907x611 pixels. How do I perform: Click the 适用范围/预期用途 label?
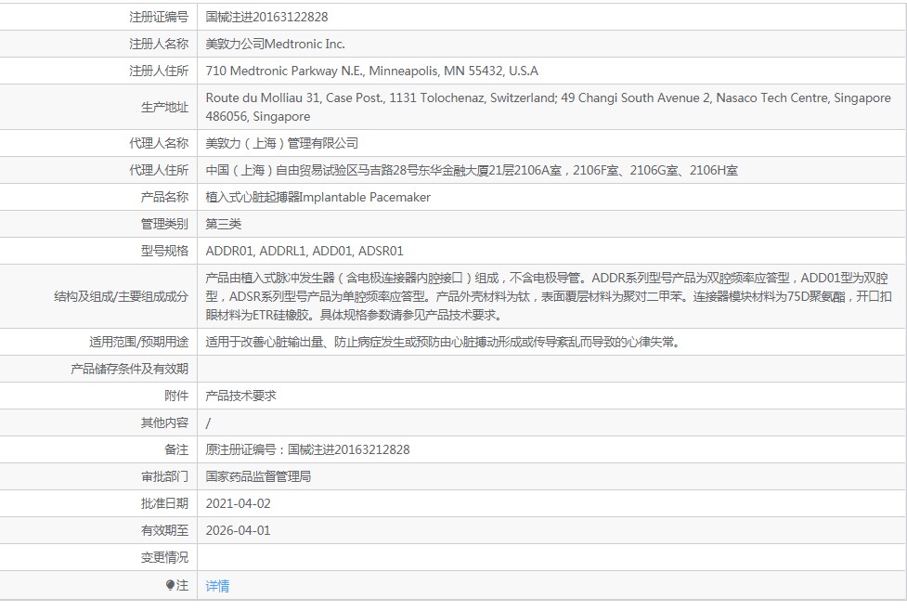coord(138,342)
